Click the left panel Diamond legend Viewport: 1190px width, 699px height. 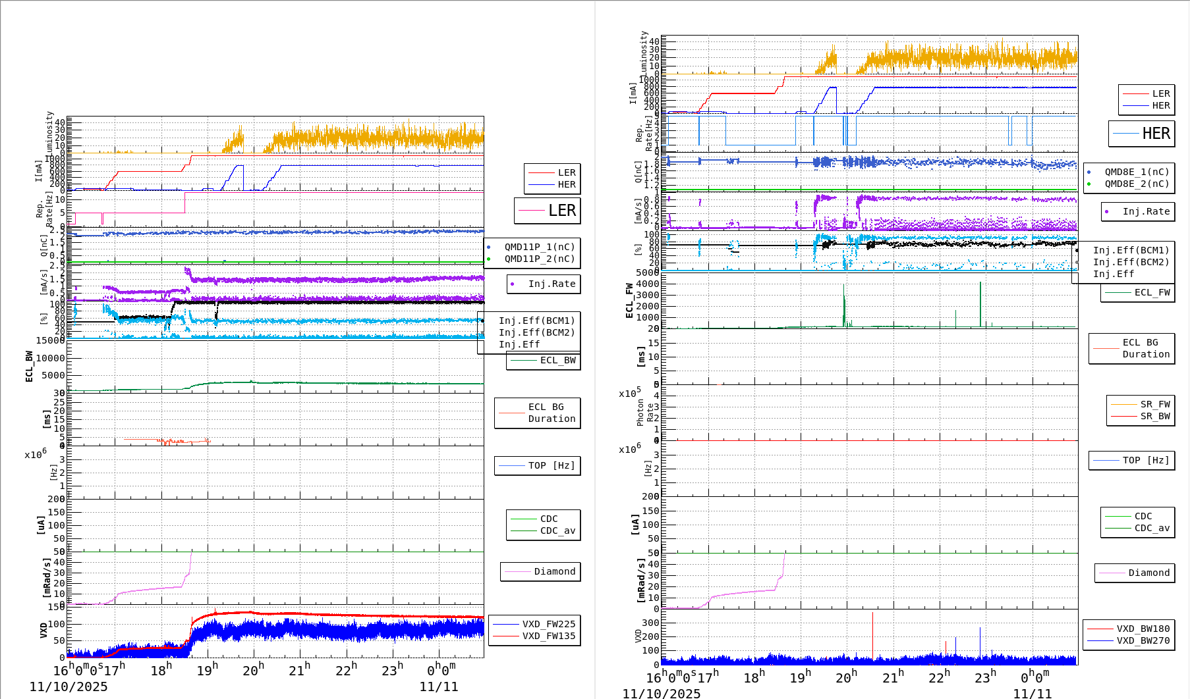pyautogui.click(x=540, y=571)
